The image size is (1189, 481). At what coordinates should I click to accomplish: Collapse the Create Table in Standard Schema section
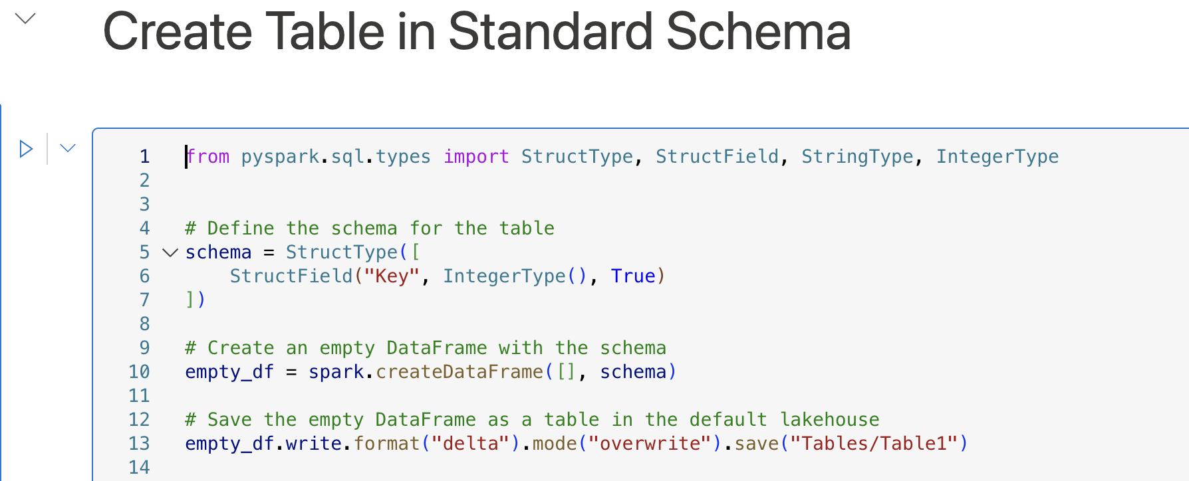point(25,19)
